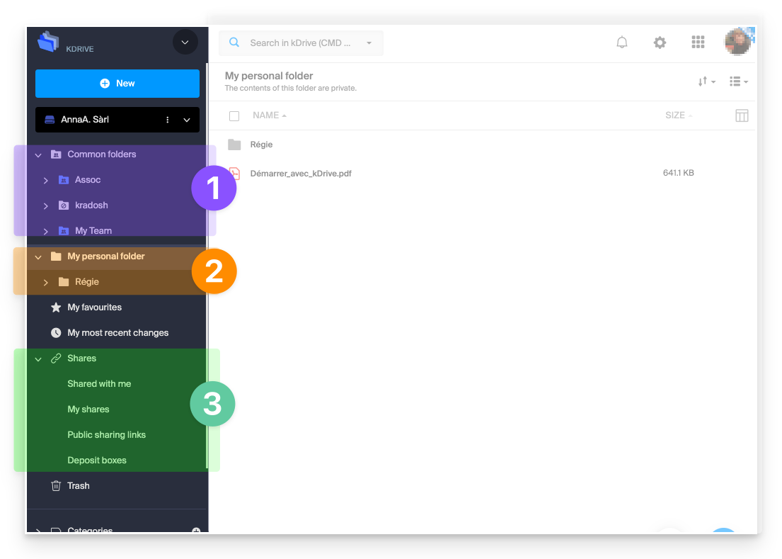Open Public sharing links
Viewport: 782px width, 559px height.
coord(105,434)
